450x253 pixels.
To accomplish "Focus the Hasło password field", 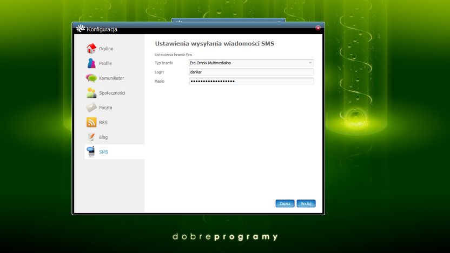I will coord(251,81).
